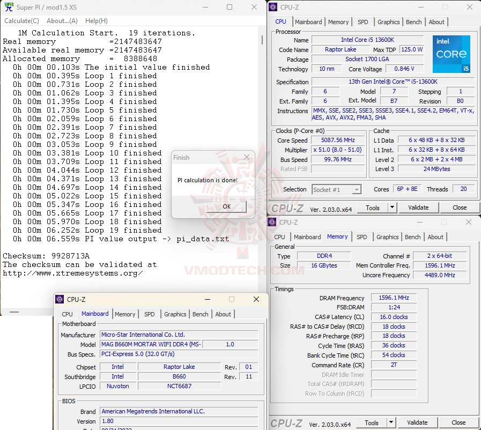Screen dimensions: 481x430
Task: Select SPD tab in Mainboard CPU-Z window
Action: coord(150,314)
